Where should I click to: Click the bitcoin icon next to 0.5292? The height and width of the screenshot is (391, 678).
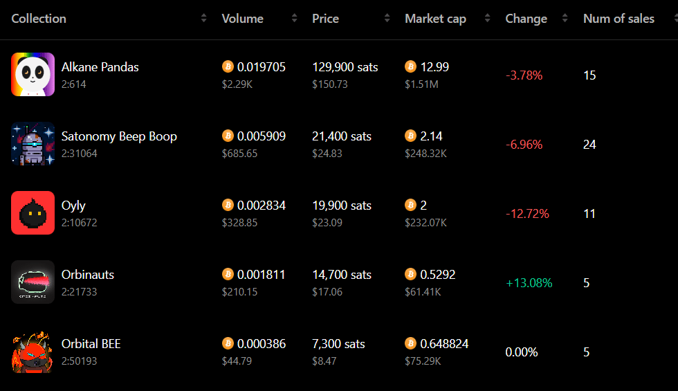411,274
